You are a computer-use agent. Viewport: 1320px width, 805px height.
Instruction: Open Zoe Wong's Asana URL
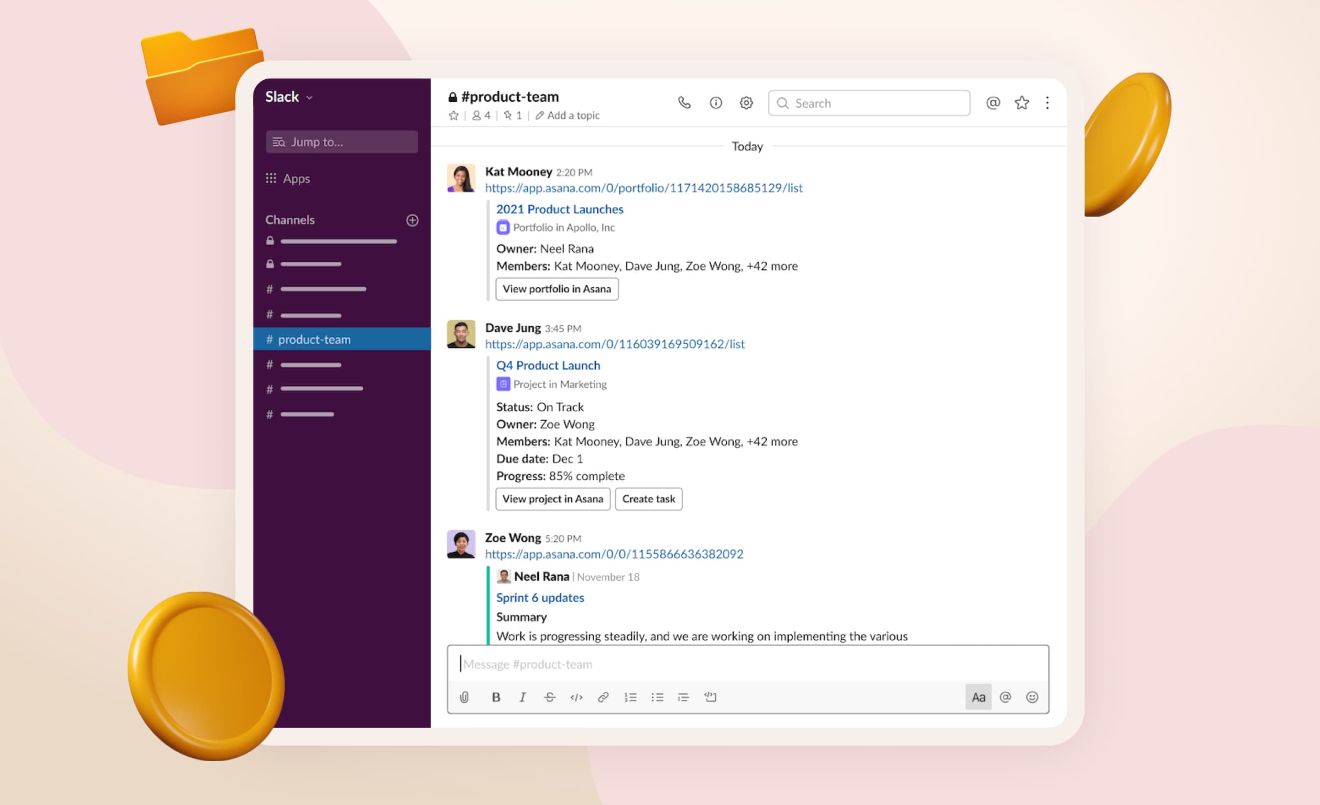tap(614, 554)
